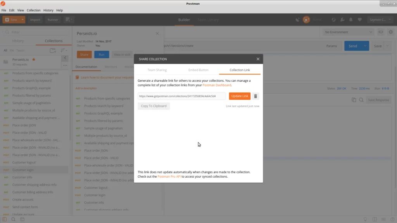Screen dimensions: 397x223
Task: Click the Save Response button
Action: [378, 100]
